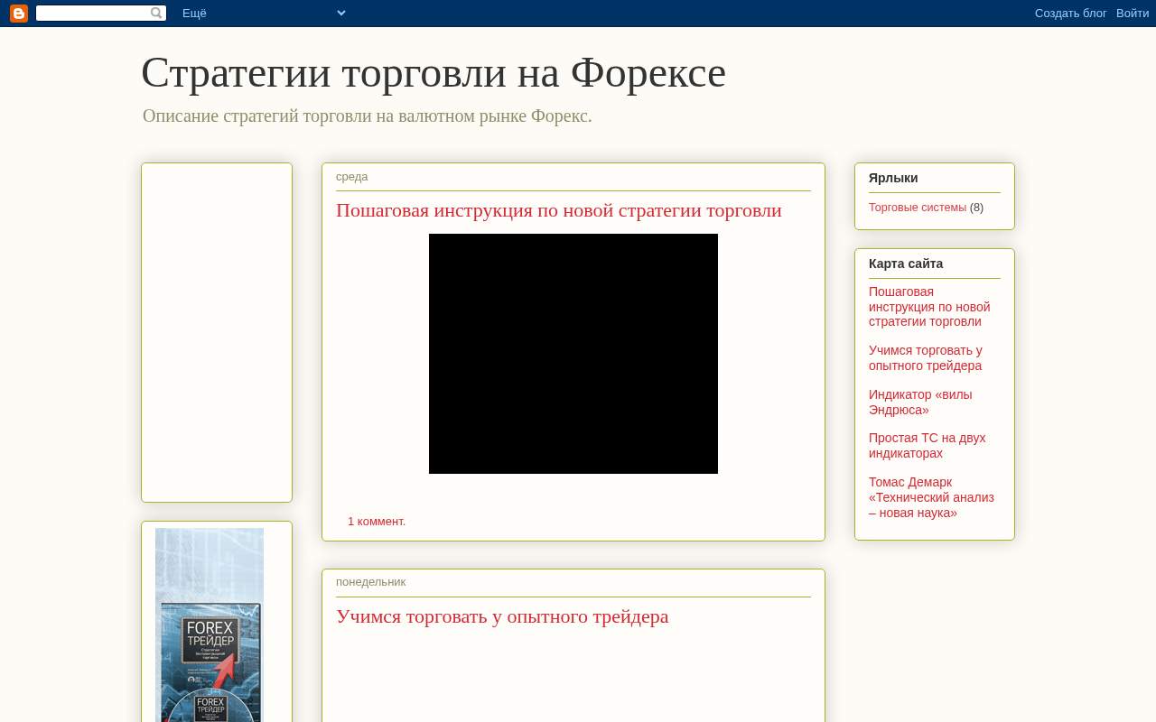Open the blog title Стратегии торговли на Форексе
Screen dimensions: 1156x722
[x=433, y=72]
